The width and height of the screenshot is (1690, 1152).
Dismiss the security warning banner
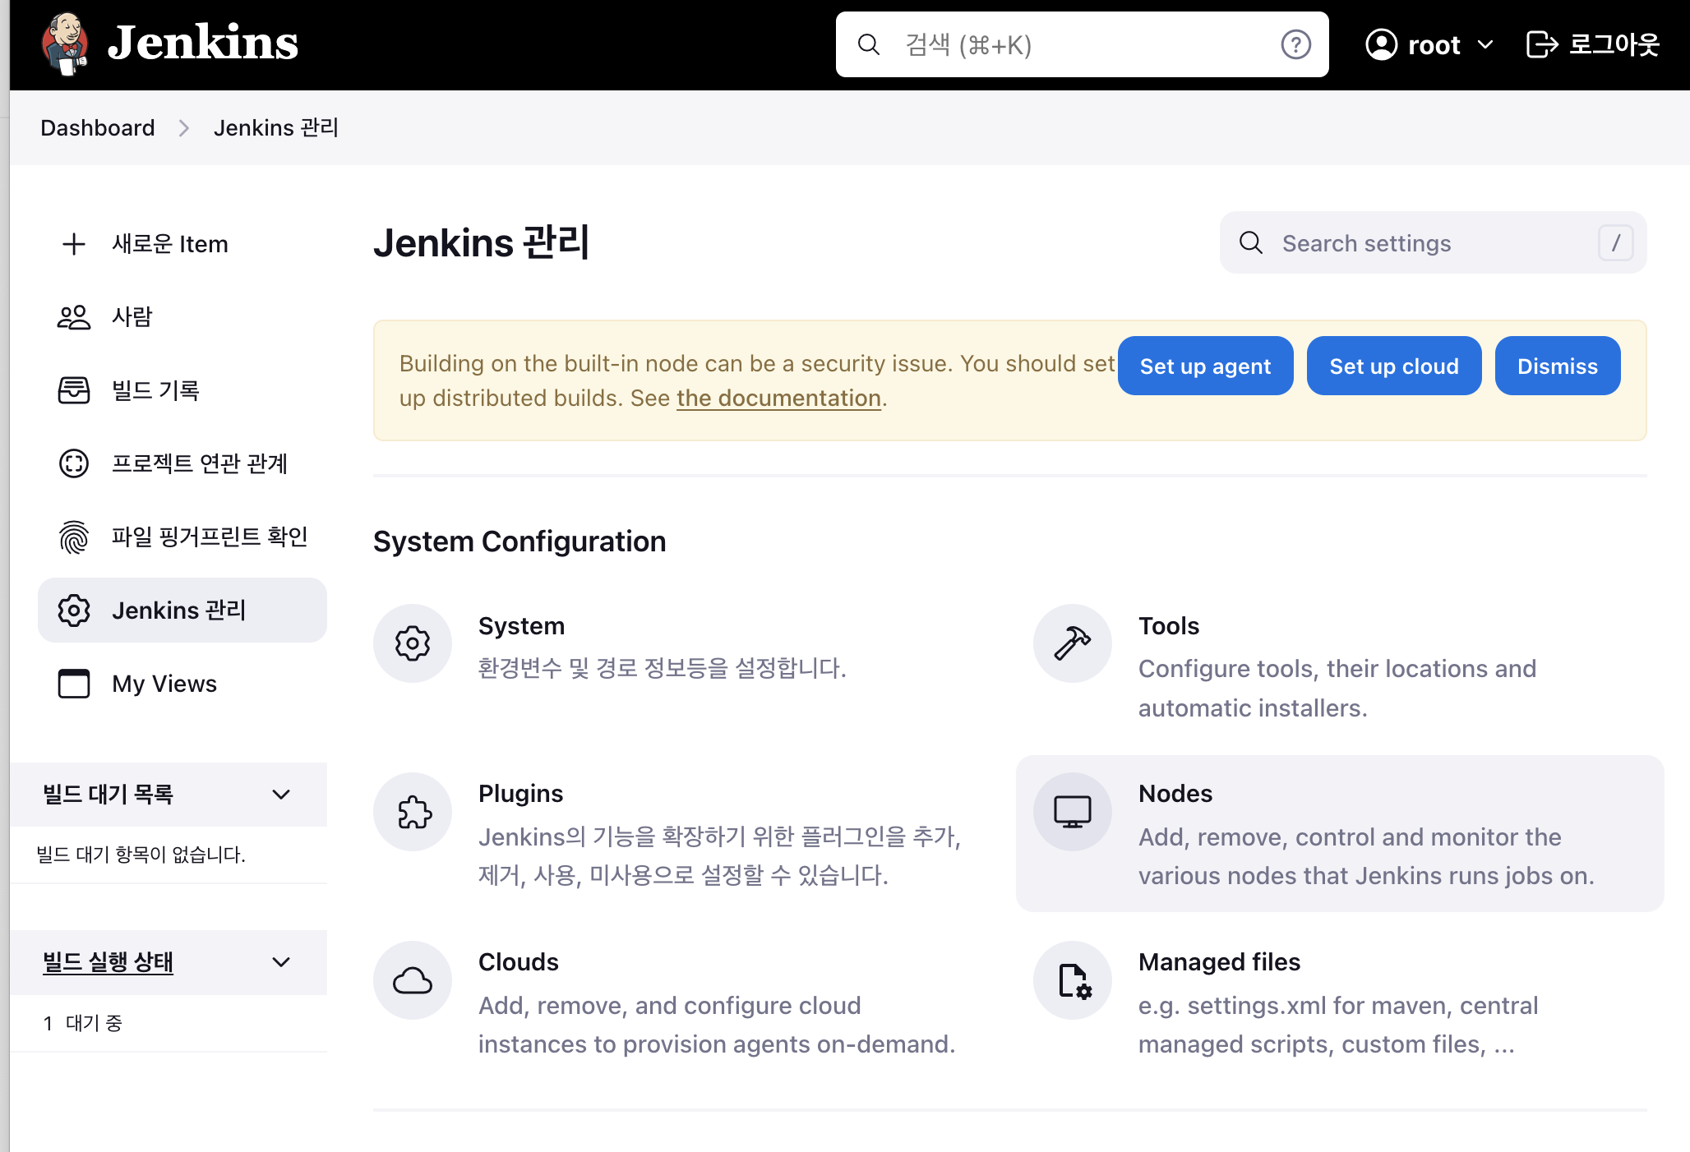coord(1557,366)
